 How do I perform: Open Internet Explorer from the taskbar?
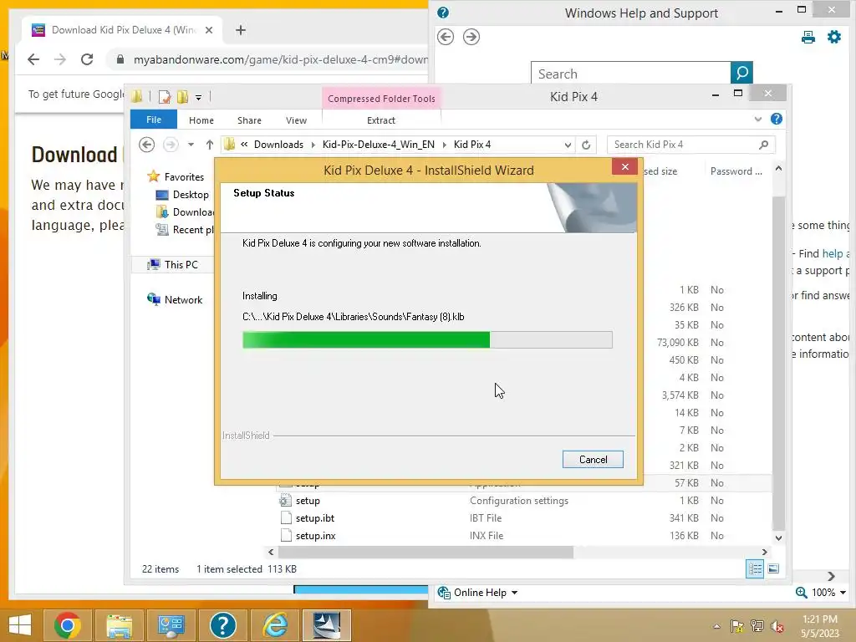pos(275,625)
